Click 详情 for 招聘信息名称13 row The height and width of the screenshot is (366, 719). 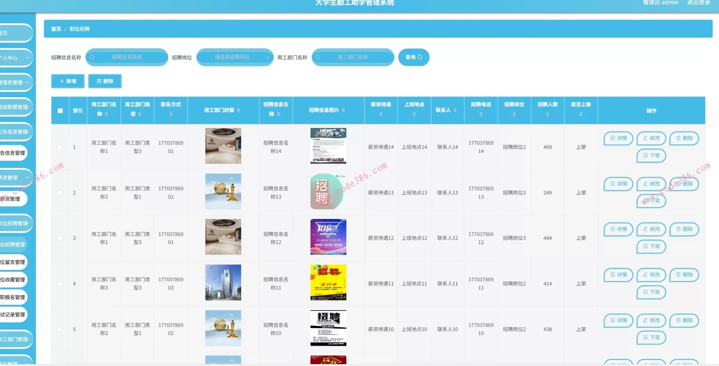(x=618, y=184)
